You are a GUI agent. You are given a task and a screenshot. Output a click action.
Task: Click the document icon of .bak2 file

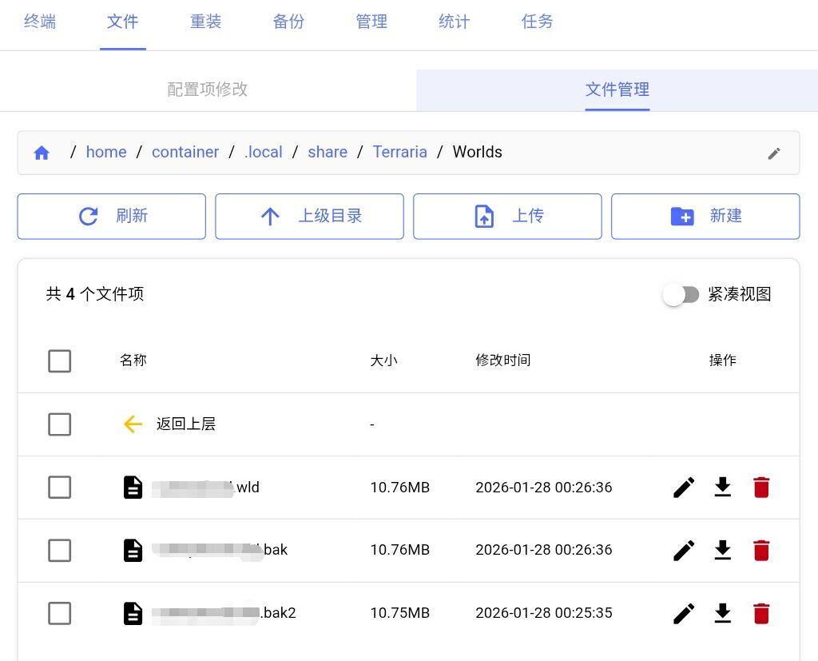pos(133,614)
